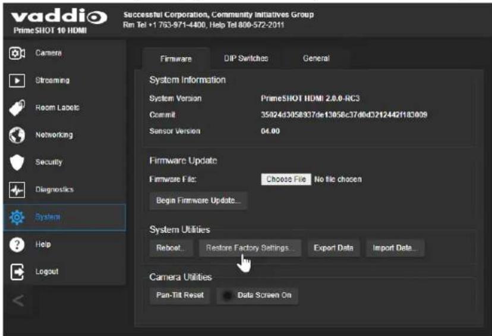The width and height of the screenshot is (492, 336).
Task: Click Restore Factory Settings button
Action: tap(250, 248)
